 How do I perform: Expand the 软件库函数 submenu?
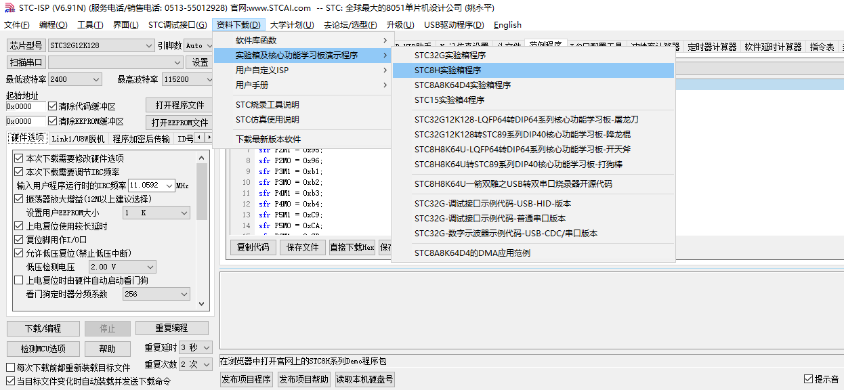302,41
